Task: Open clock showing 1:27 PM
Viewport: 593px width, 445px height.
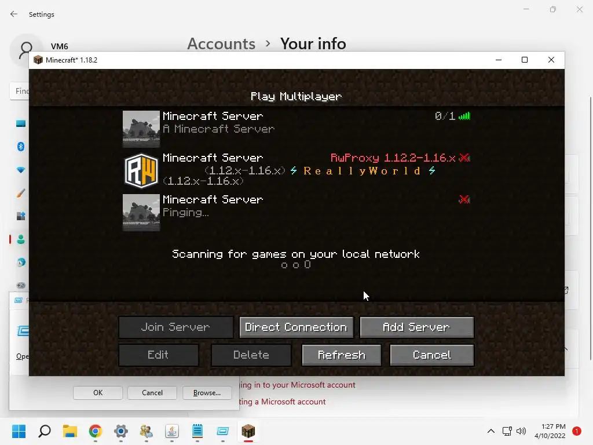Action: tap(550, 431)
